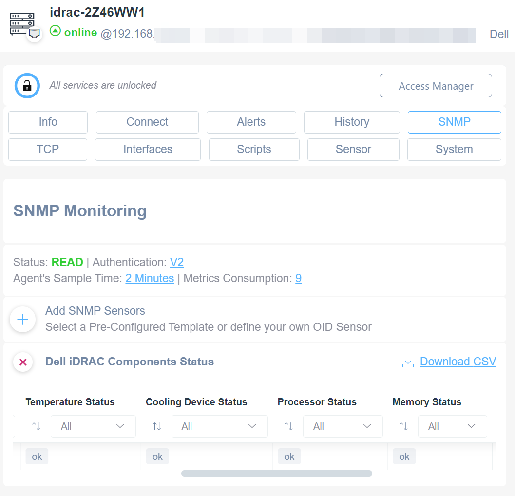Click the online status text
Viewport: 515px width, 496px height.
click(x=80, y=32)
